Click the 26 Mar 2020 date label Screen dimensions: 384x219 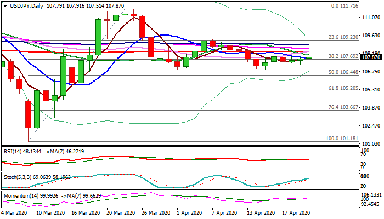point(156,213)
